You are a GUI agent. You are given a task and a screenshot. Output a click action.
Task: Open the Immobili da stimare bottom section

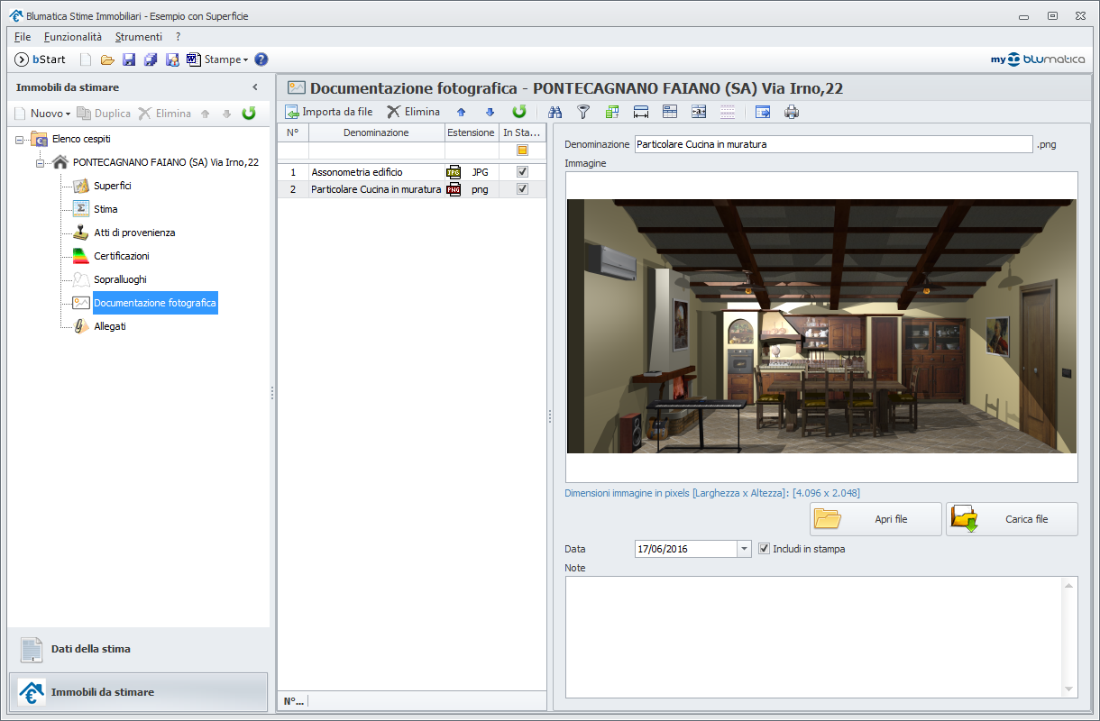click(x=139, y=692)
